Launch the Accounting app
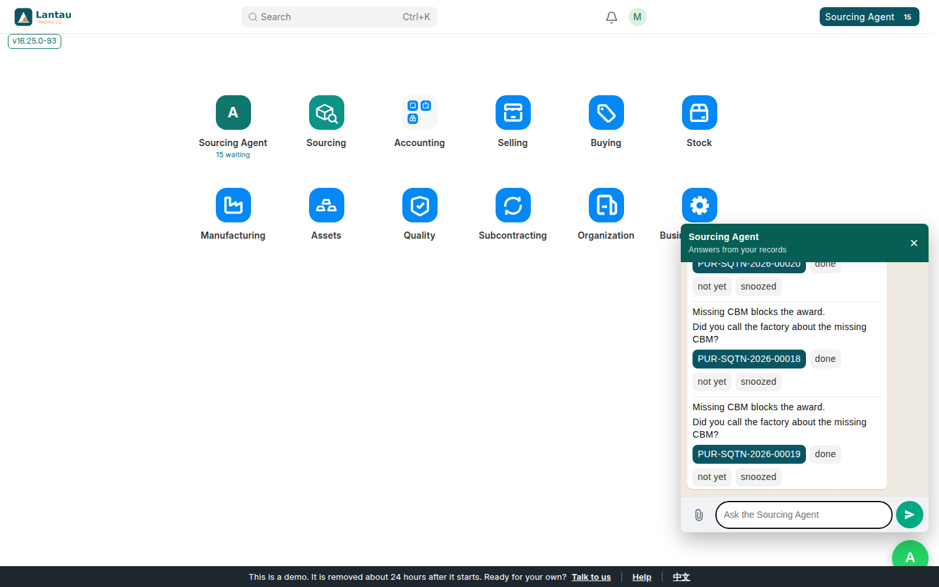The height and width of the screenshot is (587, 939). [x=419, y=113]
